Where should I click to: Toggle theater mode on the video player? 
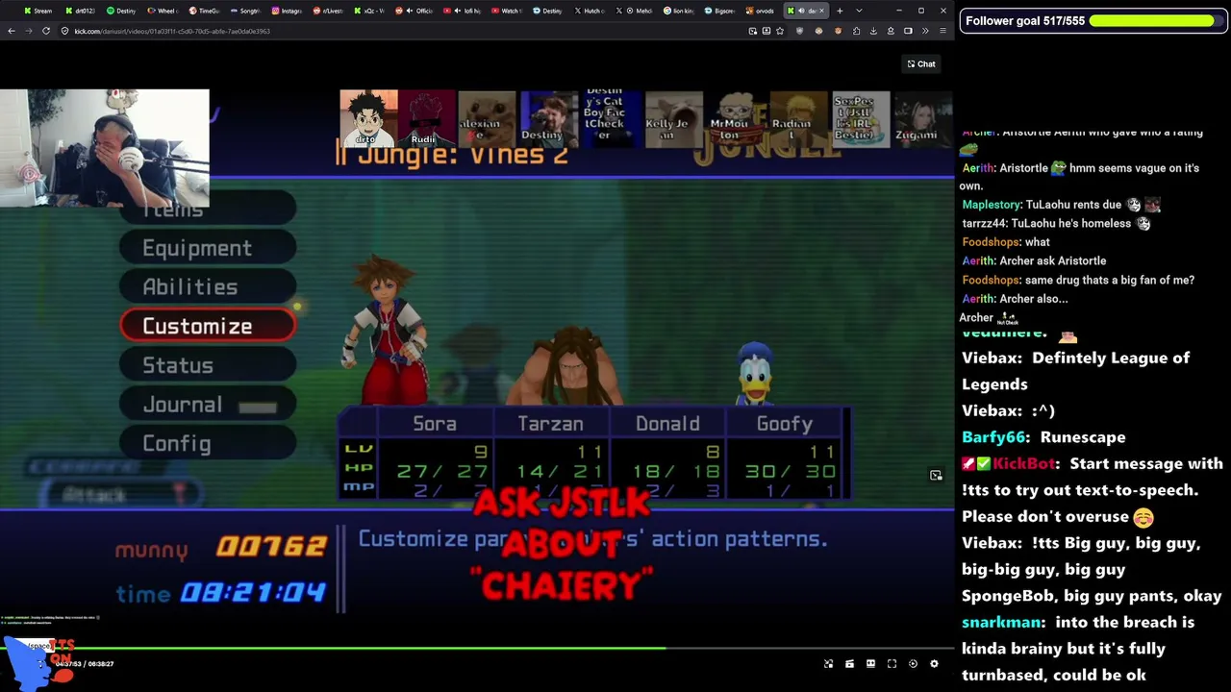[870, 664]
